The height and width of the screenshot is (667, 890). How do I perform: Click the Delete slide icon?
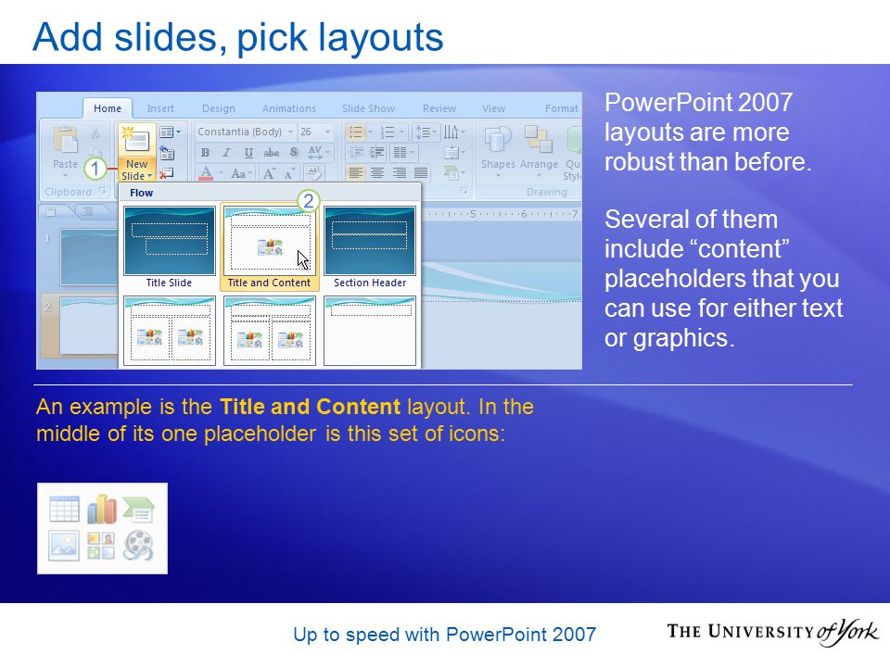166,173
